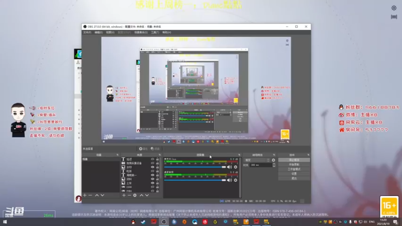402x226 pixels.
Task: Click the source toolbar 属性 gear button
Action: pyautogui.click(x=143, y=149)
